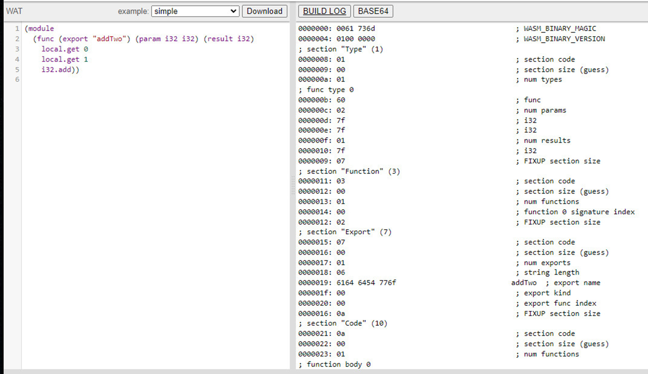
Task: Click the WASM_BINARY_VERSION comment
Action: 561,39
